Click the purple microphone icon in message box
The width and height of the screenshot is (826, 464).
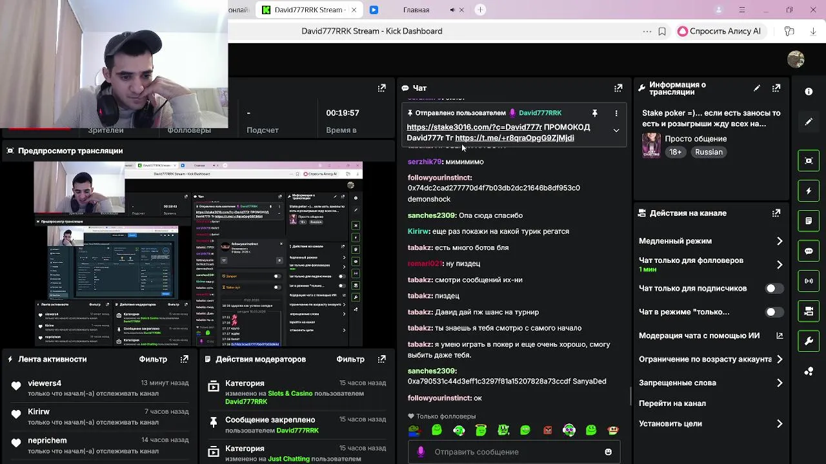421,452
